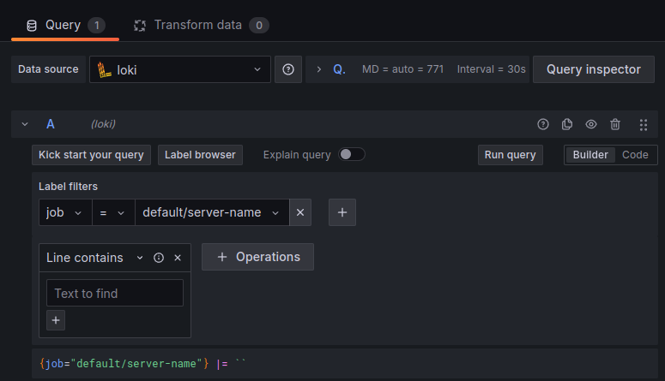Click the data source help icon
Screen dimensions: 665x381
tap(288, 69)
